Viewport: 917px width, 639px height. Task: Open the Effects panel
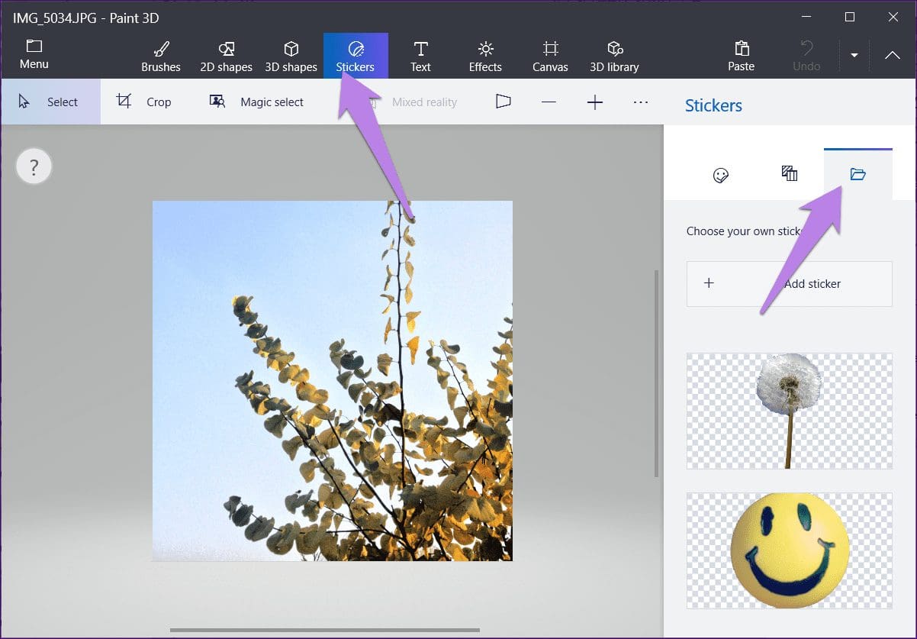pos(485,56)
